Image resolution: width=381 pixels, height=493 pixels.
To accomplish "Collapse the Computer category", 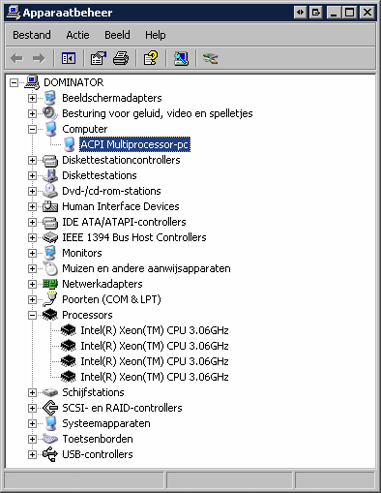I will 32,129.
